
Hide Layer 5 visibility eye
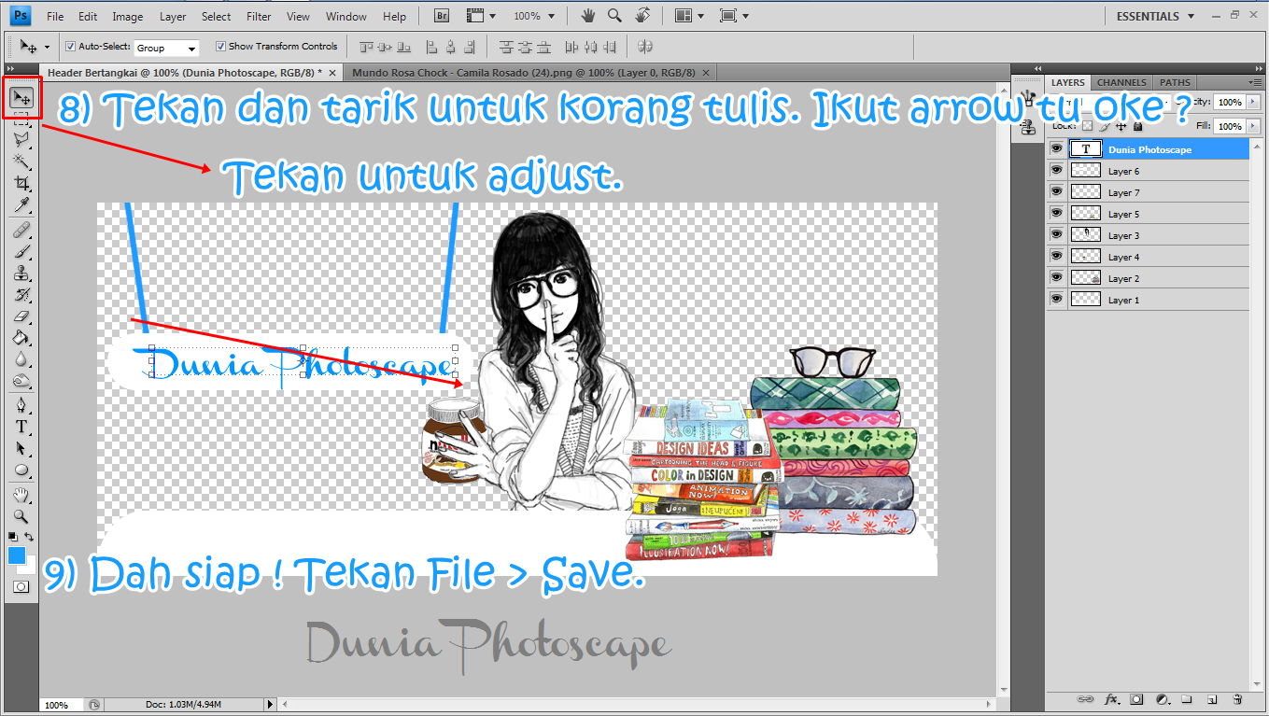pos(1057,213)
